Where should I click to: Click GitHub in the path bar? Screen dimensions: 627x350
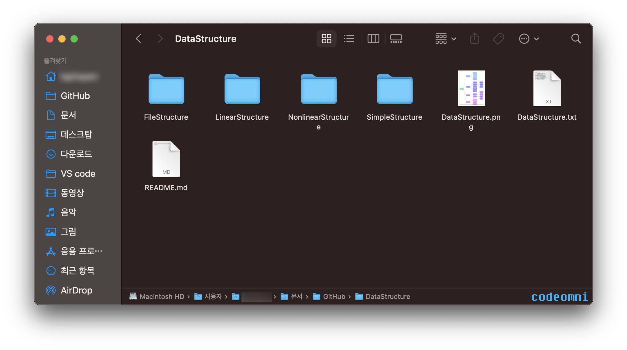[334, 297]
